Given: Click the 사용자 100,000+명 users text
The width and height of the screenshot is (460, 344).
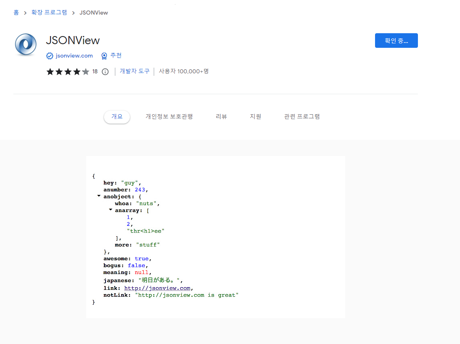Looking at the screenshot, I should pyautogui.click(x=184, y=71).
